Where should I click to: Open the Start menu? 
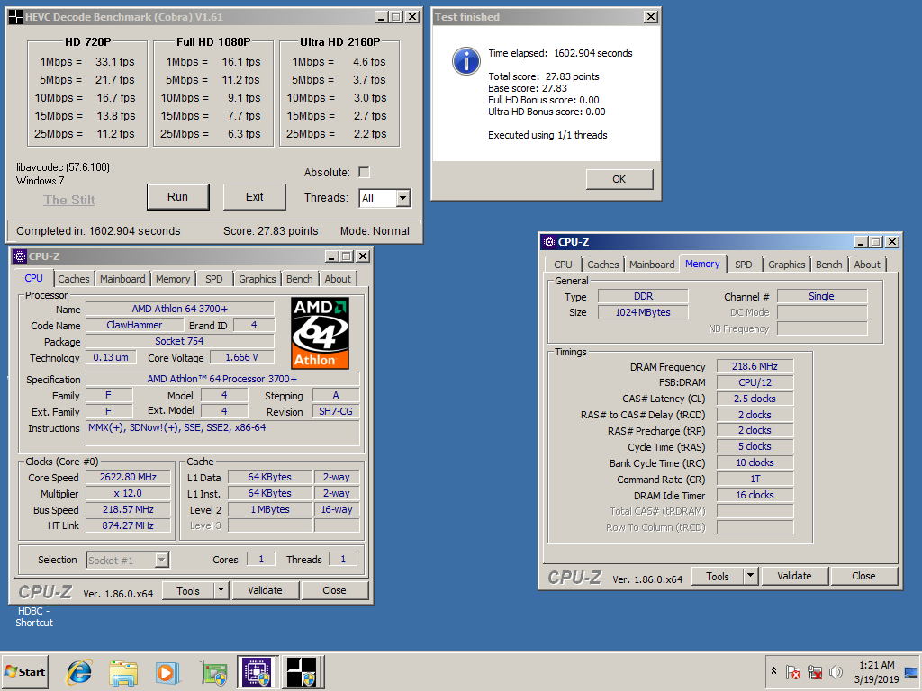point(24,671)
